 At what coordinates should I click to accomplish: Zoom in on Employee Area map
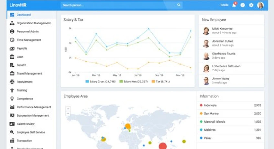[x=68, y=109]
